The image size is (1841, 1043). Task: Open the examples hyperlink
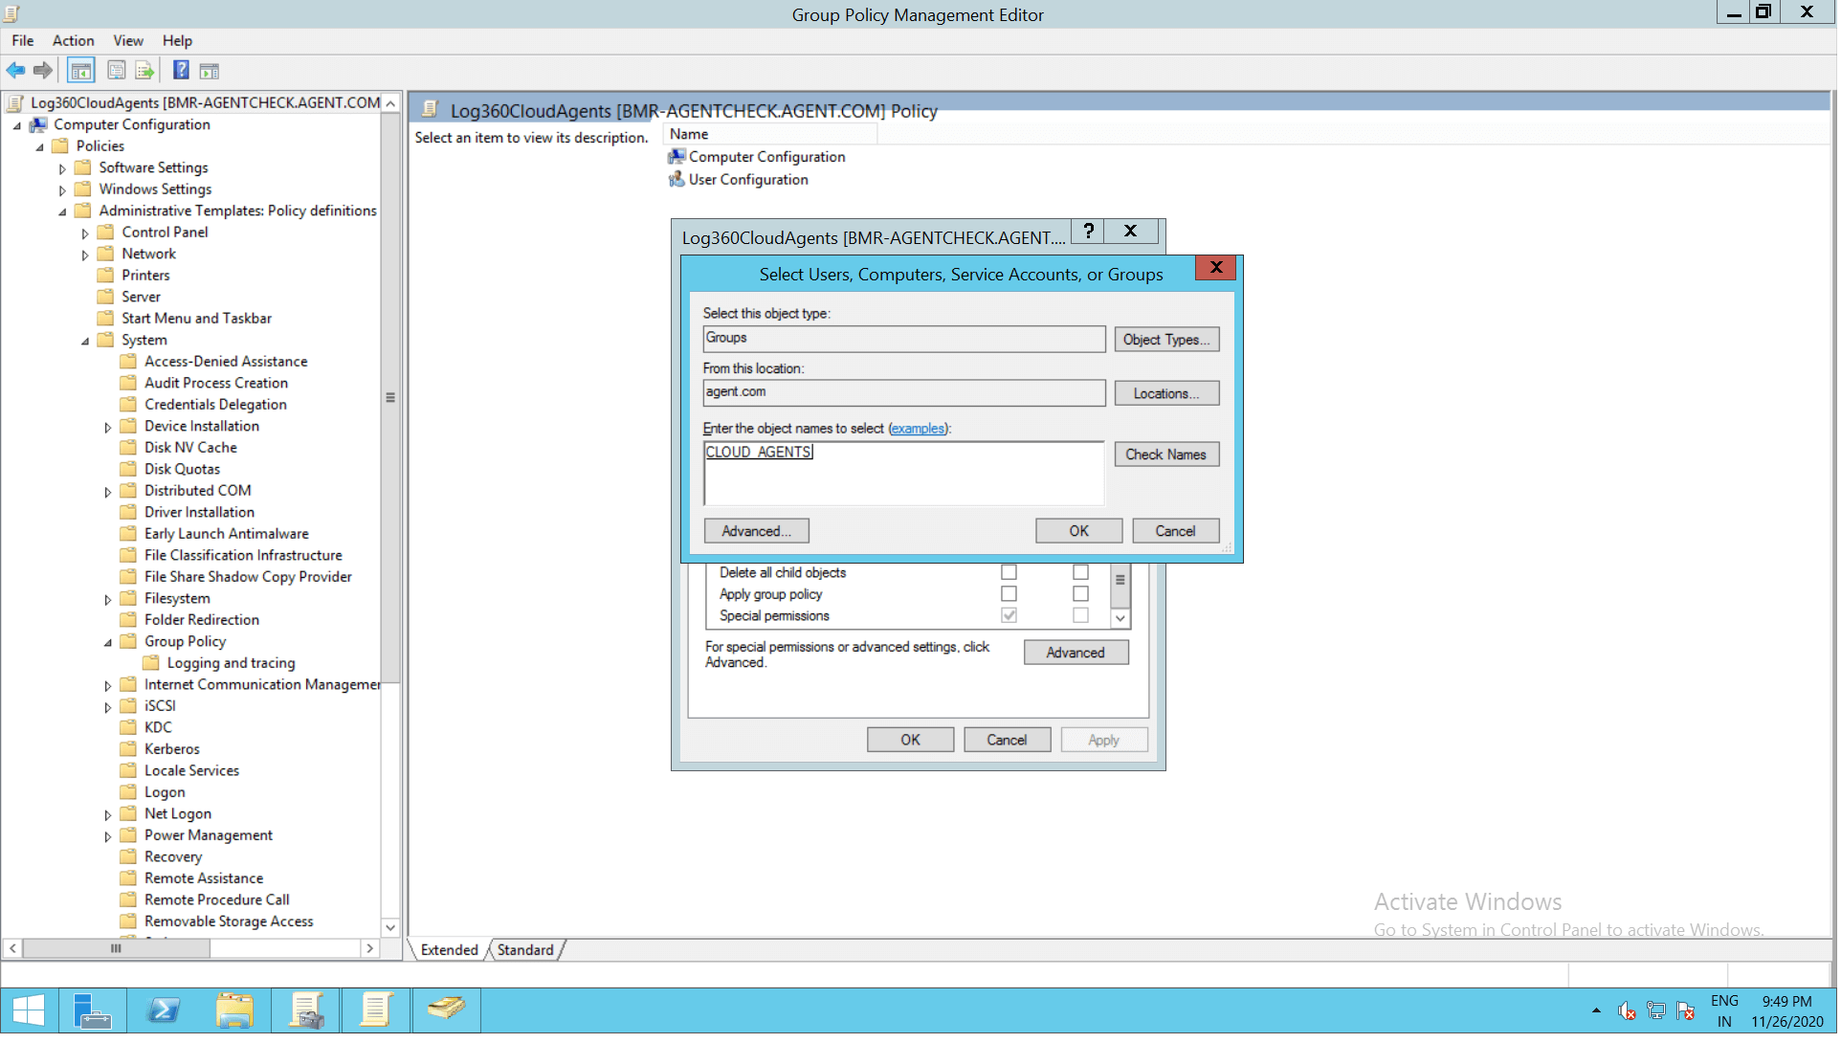(919, 430)
